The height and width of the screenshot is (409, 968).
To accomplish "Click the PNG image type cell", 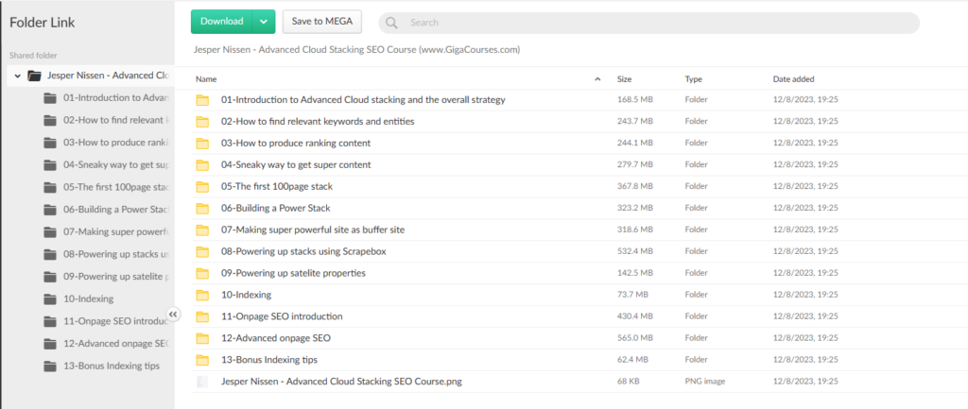I will [x=705, y=382].
